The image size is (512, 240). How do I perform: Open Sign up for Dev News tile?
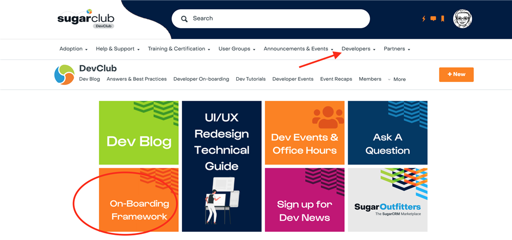coord(304,200)
